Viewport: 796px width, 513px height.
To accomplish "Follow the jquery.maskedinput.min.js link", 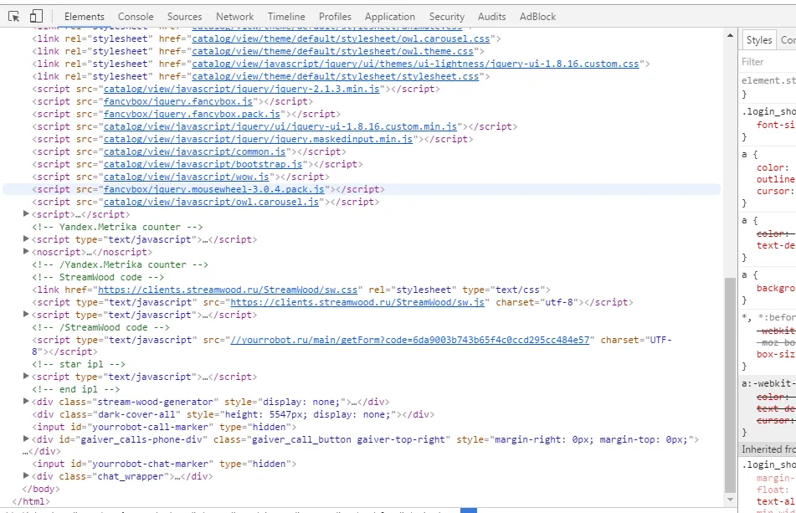I will pyautogui.click(x=259, y=139).
